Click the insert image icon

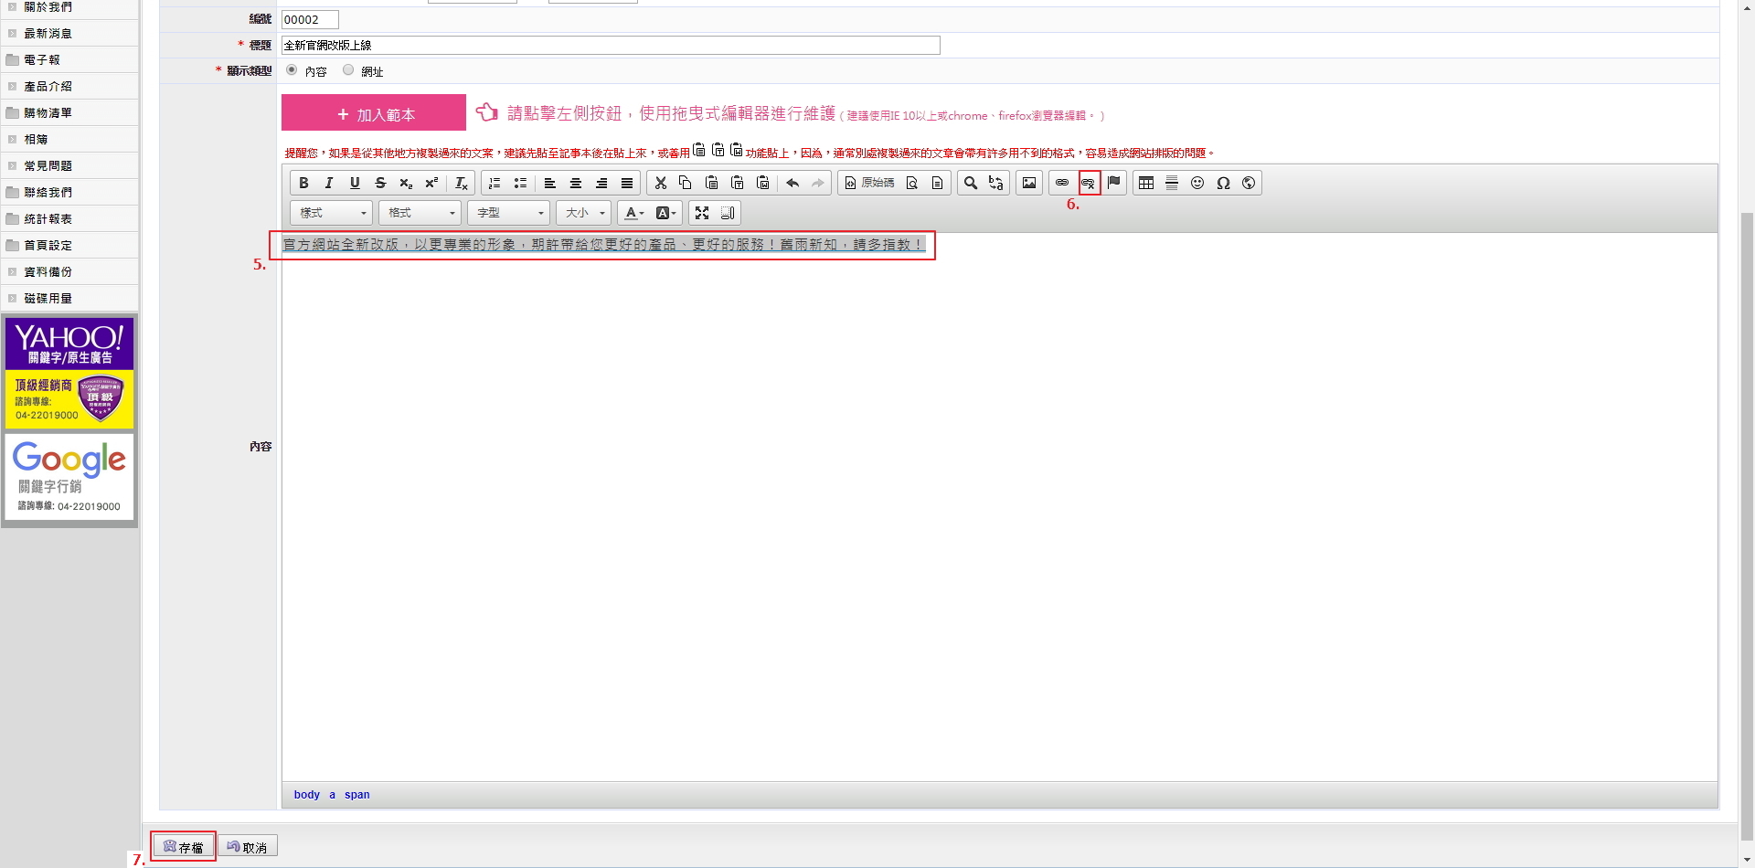(1029, 183)
